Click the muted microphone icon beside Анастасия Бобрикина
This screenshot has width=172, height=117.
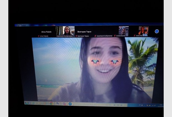(x=95, y=36)
